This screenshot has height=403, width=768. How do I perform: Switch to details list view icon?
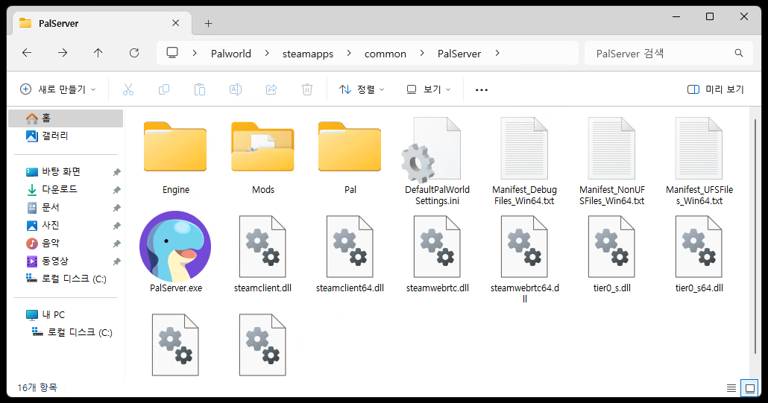(731, 388)
